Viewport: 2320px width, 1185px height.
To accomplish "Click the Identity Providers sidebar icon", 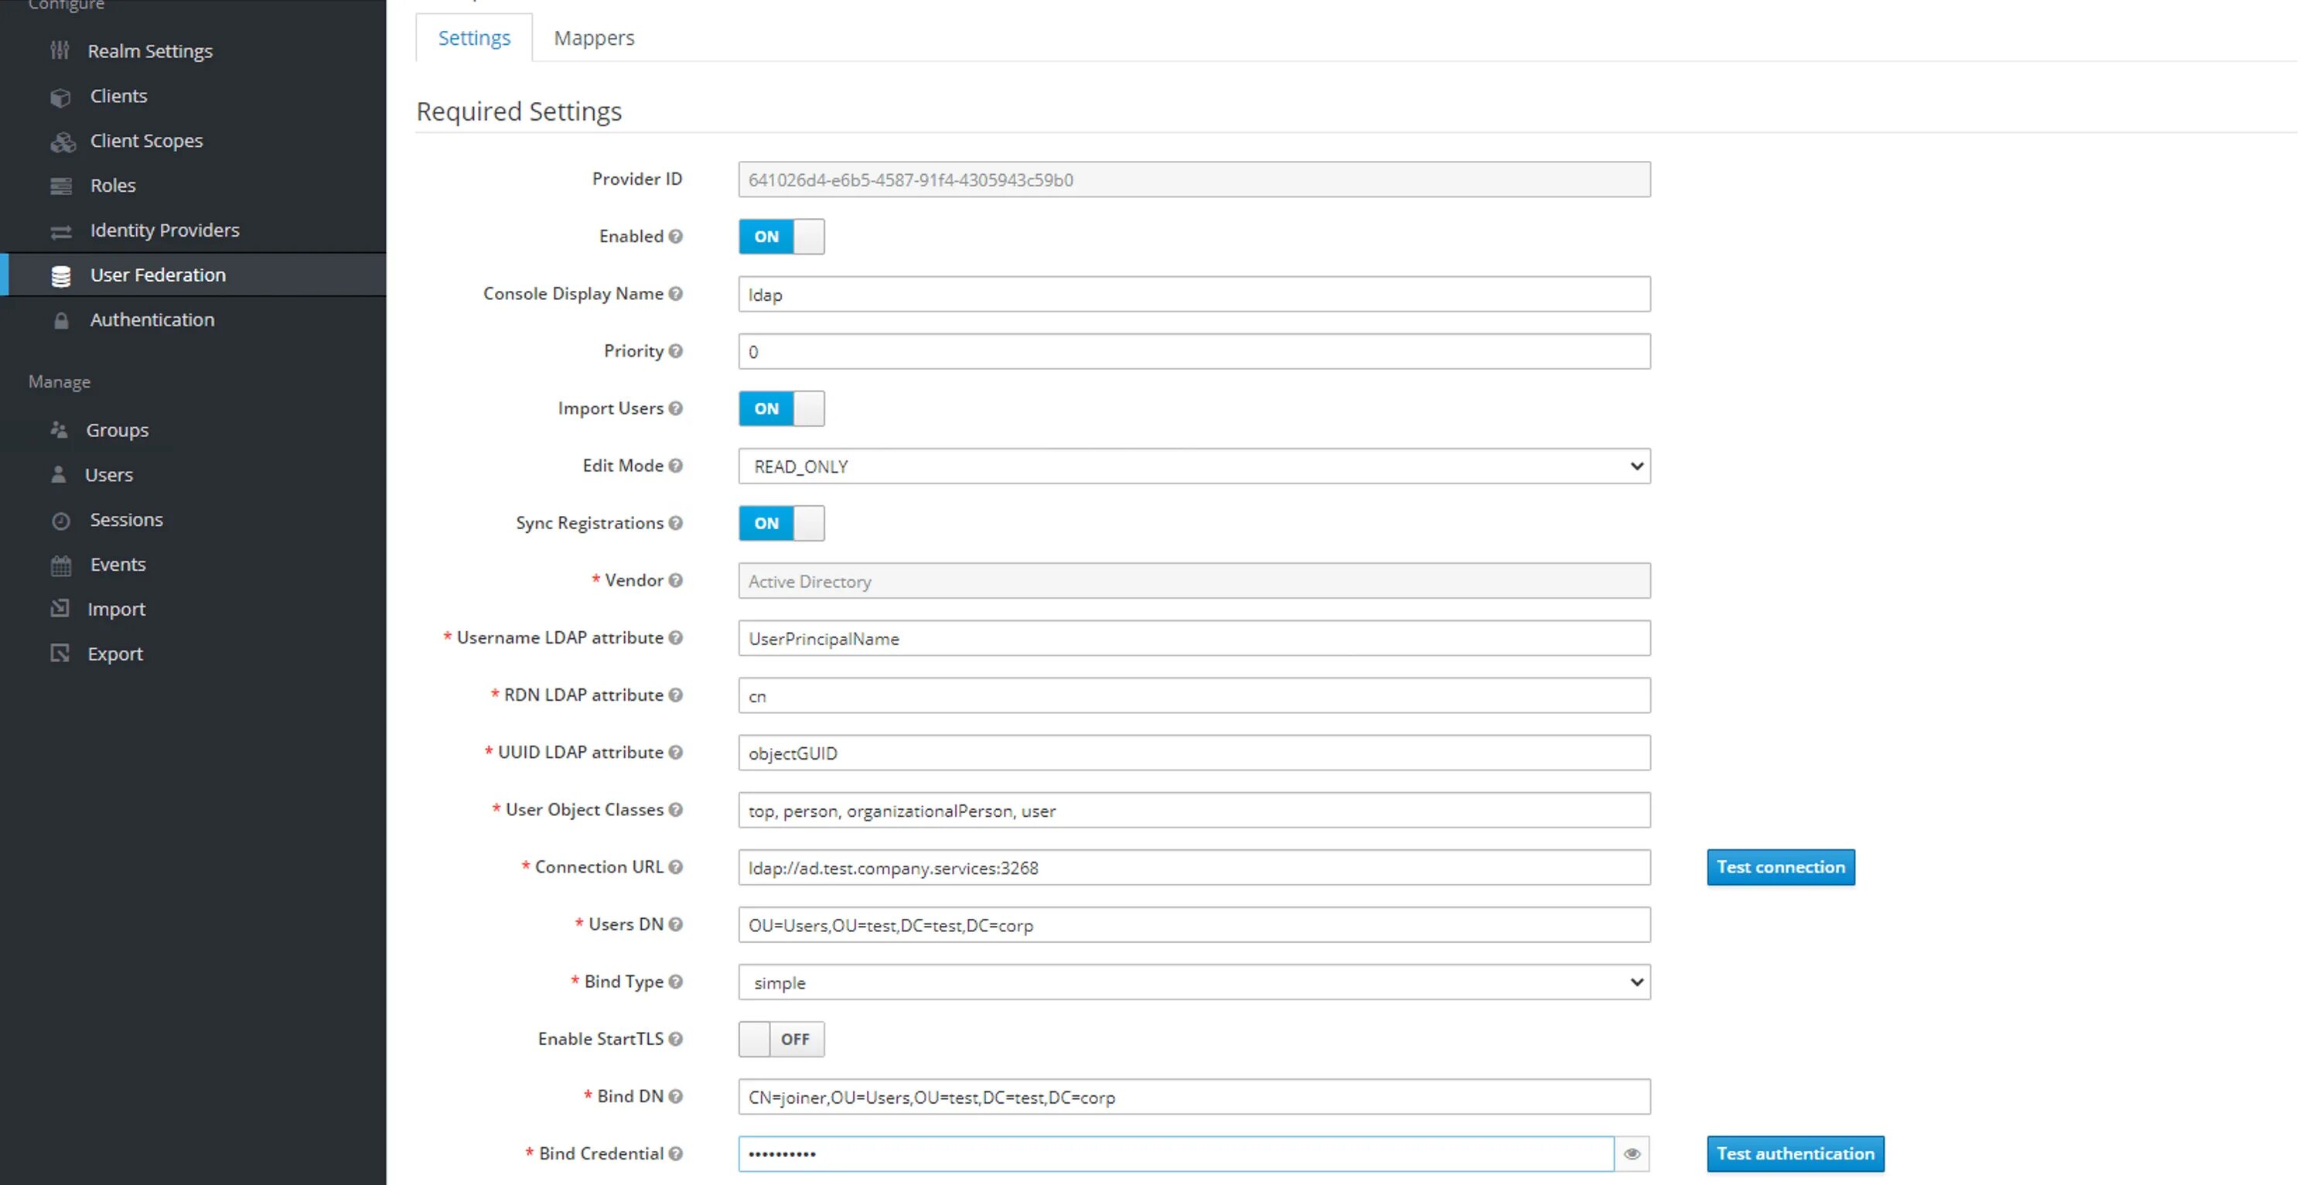I will coord(59,230).
